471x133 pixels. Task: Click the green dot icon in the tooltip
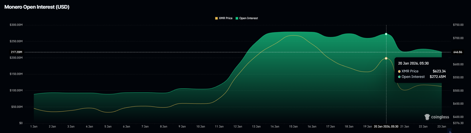click(399, 77)
